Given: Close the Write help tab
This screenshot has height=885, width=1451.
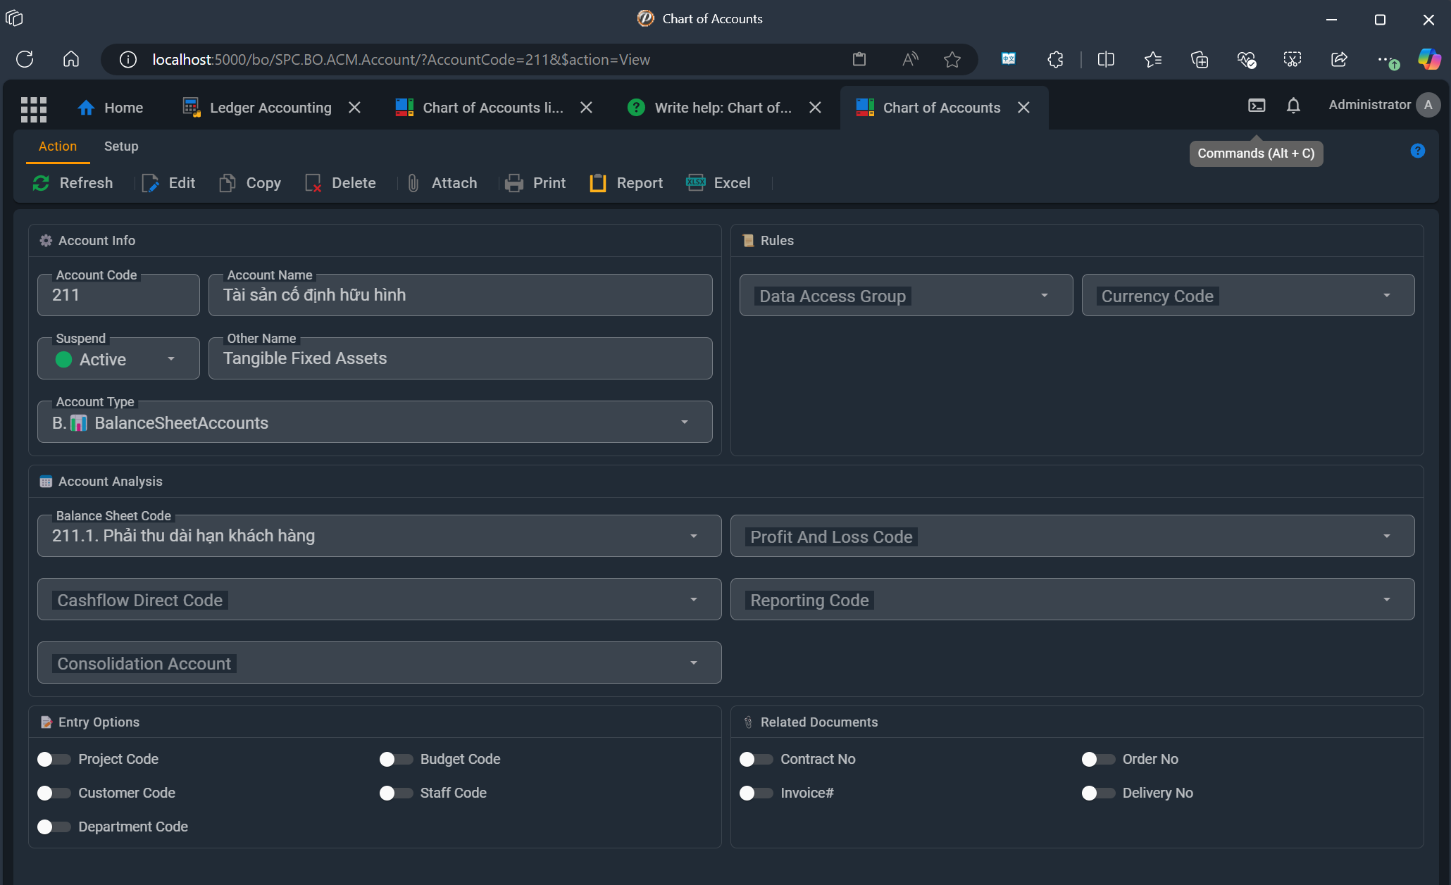Looking at the screenshot, I should pyautogui.click(x=815, y=108).
